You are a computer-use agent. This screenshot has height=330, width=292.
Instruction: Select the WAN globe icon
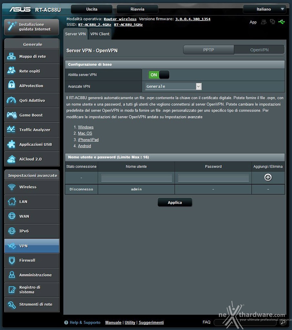click(x=12, y=216)
